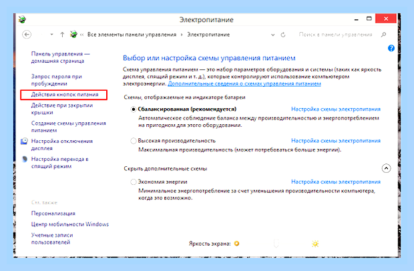Image resolution: width=414 pixels, height=271 pixels.
Task: Open plan settings link for Сбалансированная
Action: click(336, 109)
